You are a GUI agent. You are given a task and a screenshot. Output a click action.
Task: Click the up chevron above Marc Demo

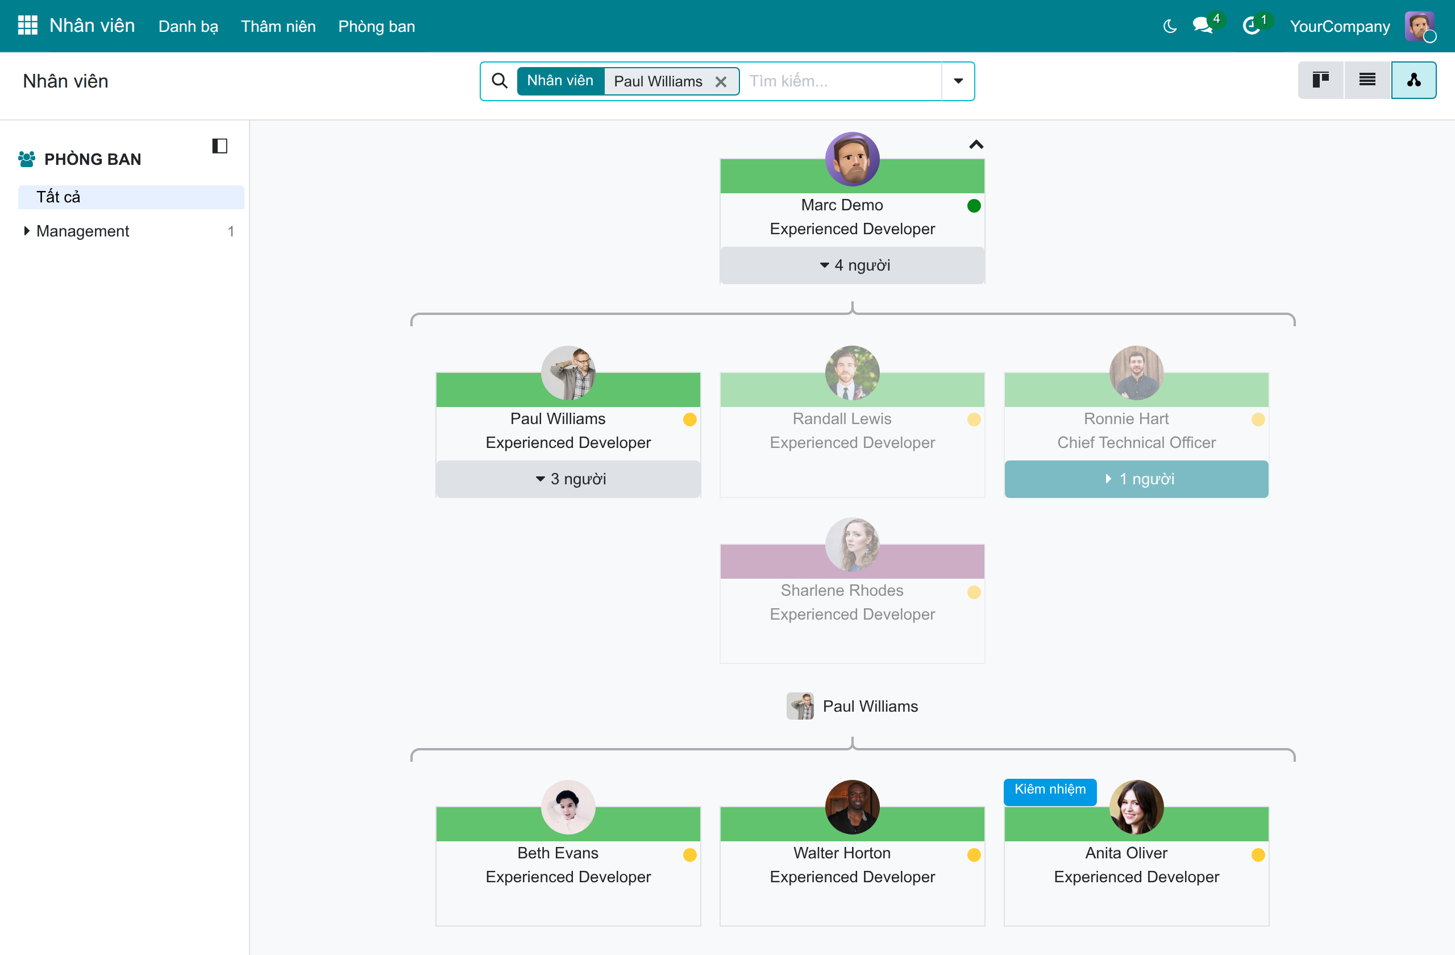pos(976,145)
